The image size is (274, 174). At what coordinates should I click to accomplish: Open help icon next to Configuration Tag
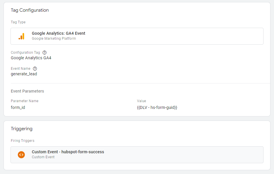pos(45,53)
